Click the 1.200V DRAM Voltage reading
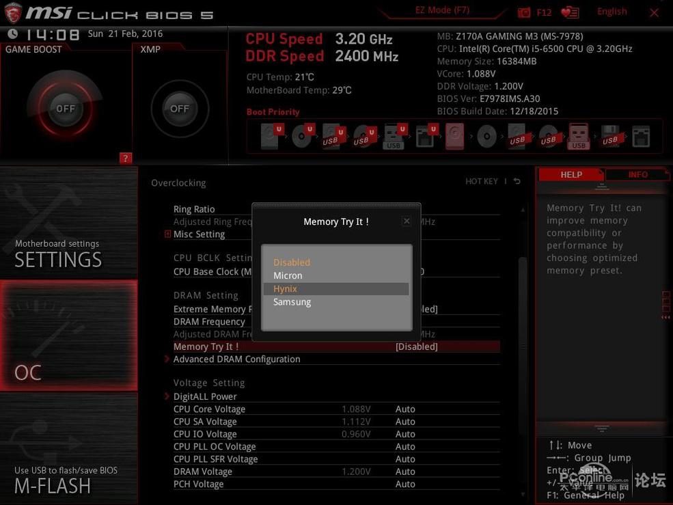This screenshot has width=673, height=505. click(356, 472)
